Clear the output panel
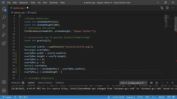 pos(151,83)
